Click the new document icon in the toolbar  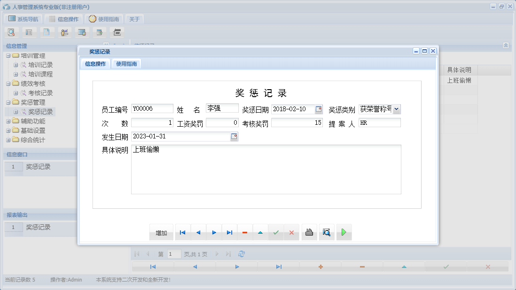point(46,32)
